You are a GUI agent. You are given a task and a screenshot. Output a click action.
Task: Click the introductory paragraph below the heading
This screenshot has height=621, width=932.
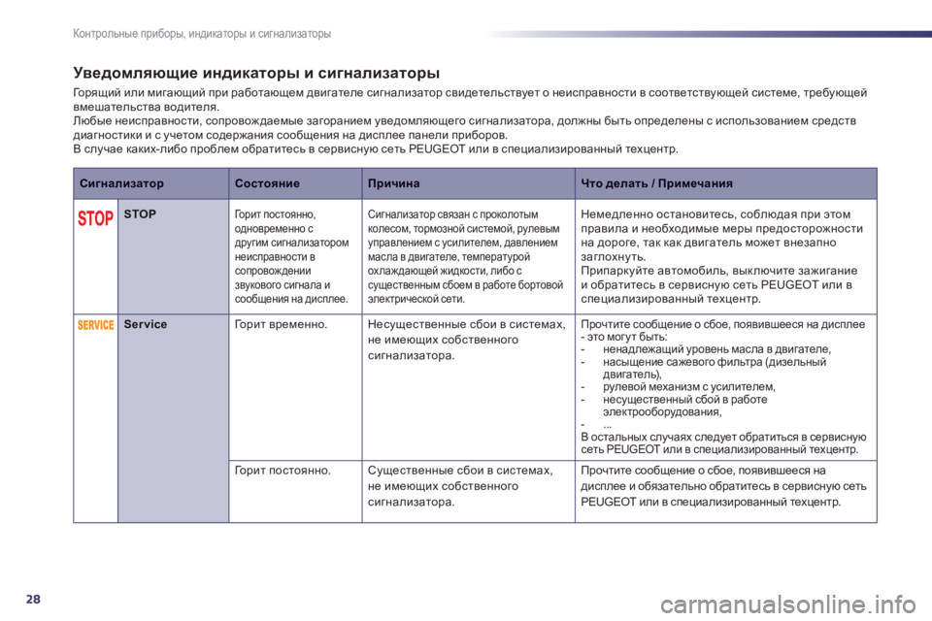pos(466,120)
